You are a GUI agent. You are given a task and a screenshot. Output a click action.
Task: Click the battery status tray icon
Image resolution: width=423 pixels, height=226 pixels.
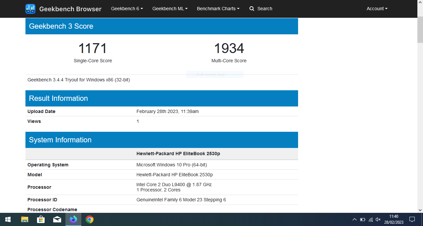[x=363, y=219]
